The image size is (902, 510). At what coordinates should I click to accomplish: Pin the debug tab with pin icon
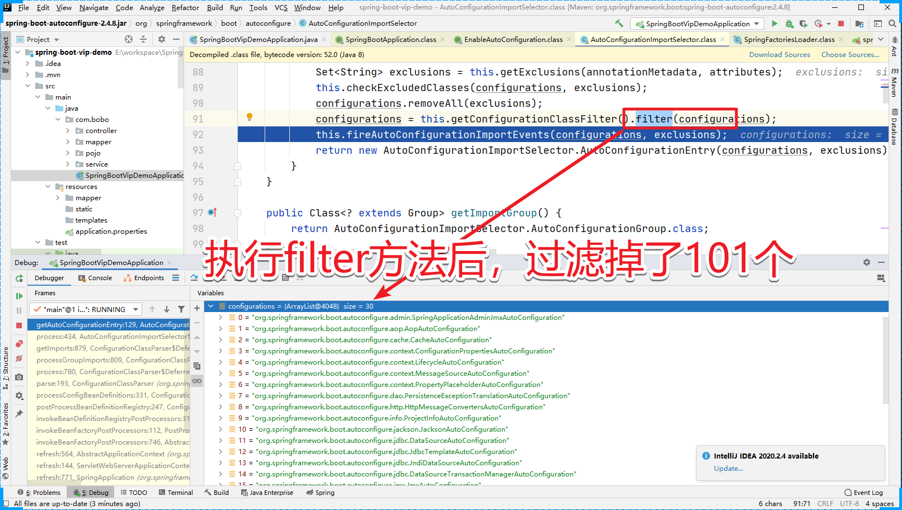(x=19, y=414)
